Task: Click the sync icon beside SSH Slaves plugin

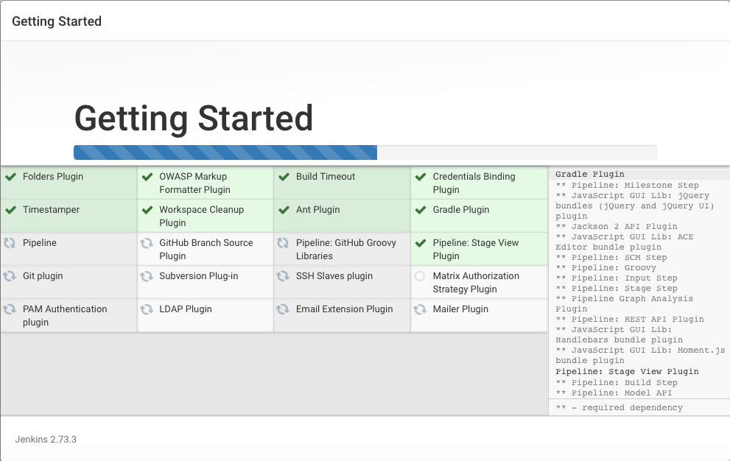Action: (x=284, y=276)
